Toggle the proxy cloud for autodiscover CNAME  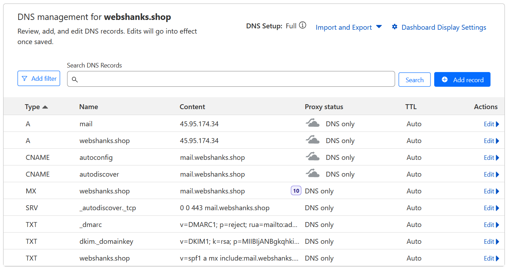point(313,173)
